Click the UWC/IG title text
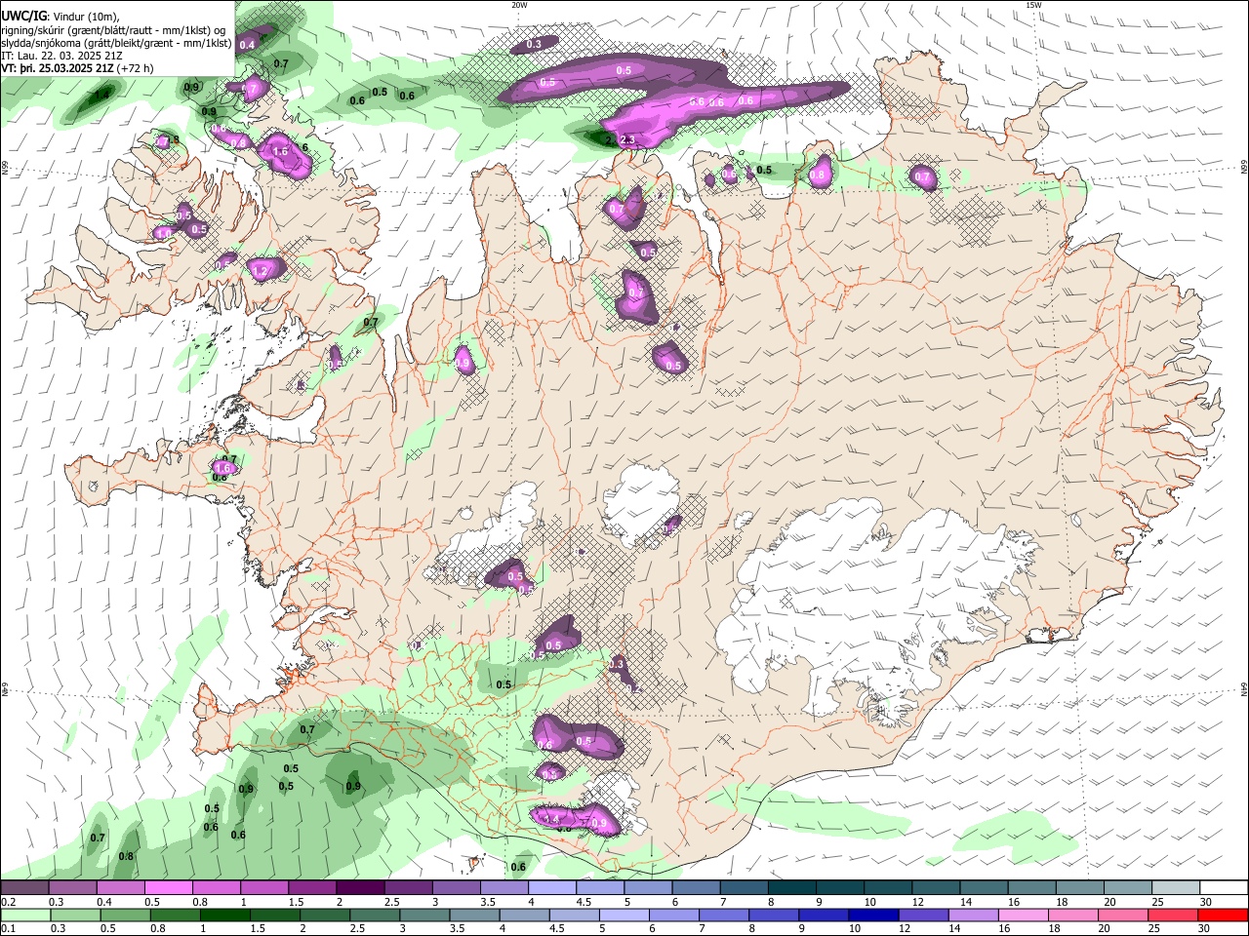This screenshot has height=936, width=1249. click(24, 16)
